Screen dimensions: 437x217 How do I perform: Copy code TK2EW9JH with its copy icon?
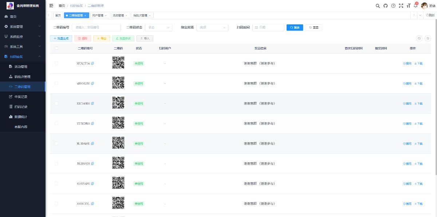pos(92,163)
